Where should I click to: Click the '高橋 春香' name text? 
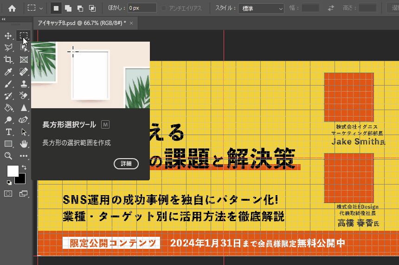[355, 223]
